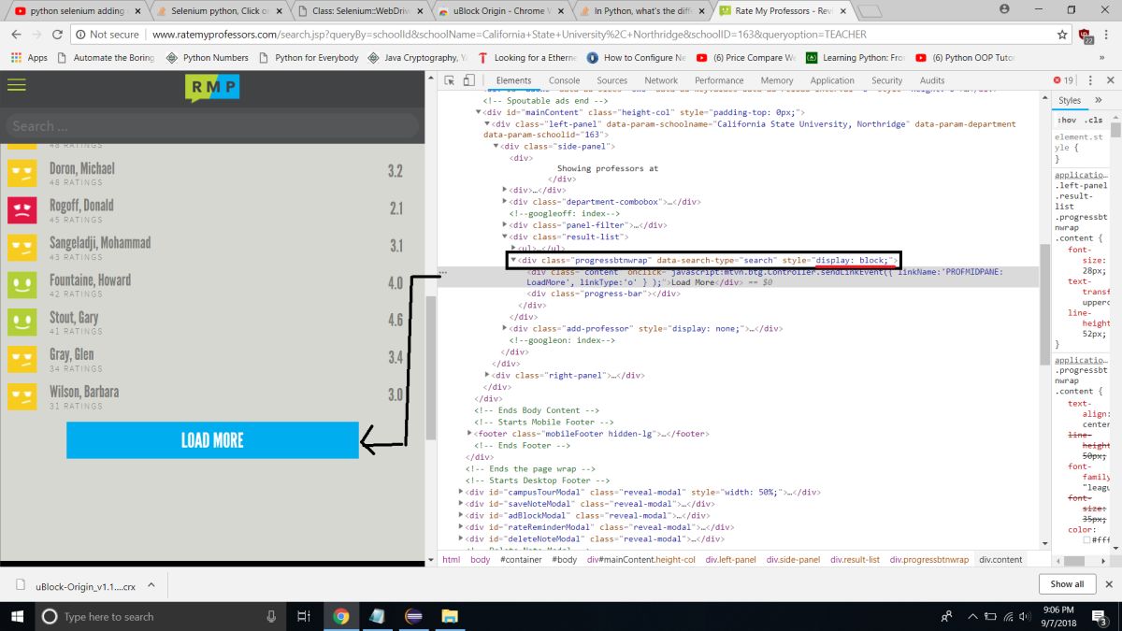Open the hamburger menu on RMP page
Screen dimensions: 1122x631
click(x=16, y=85)
